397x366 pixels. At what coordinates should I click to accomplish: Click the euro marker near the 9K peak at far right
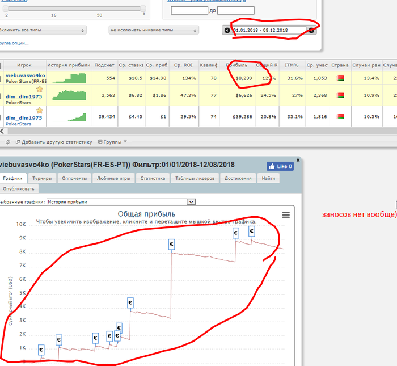pos(251,231)
